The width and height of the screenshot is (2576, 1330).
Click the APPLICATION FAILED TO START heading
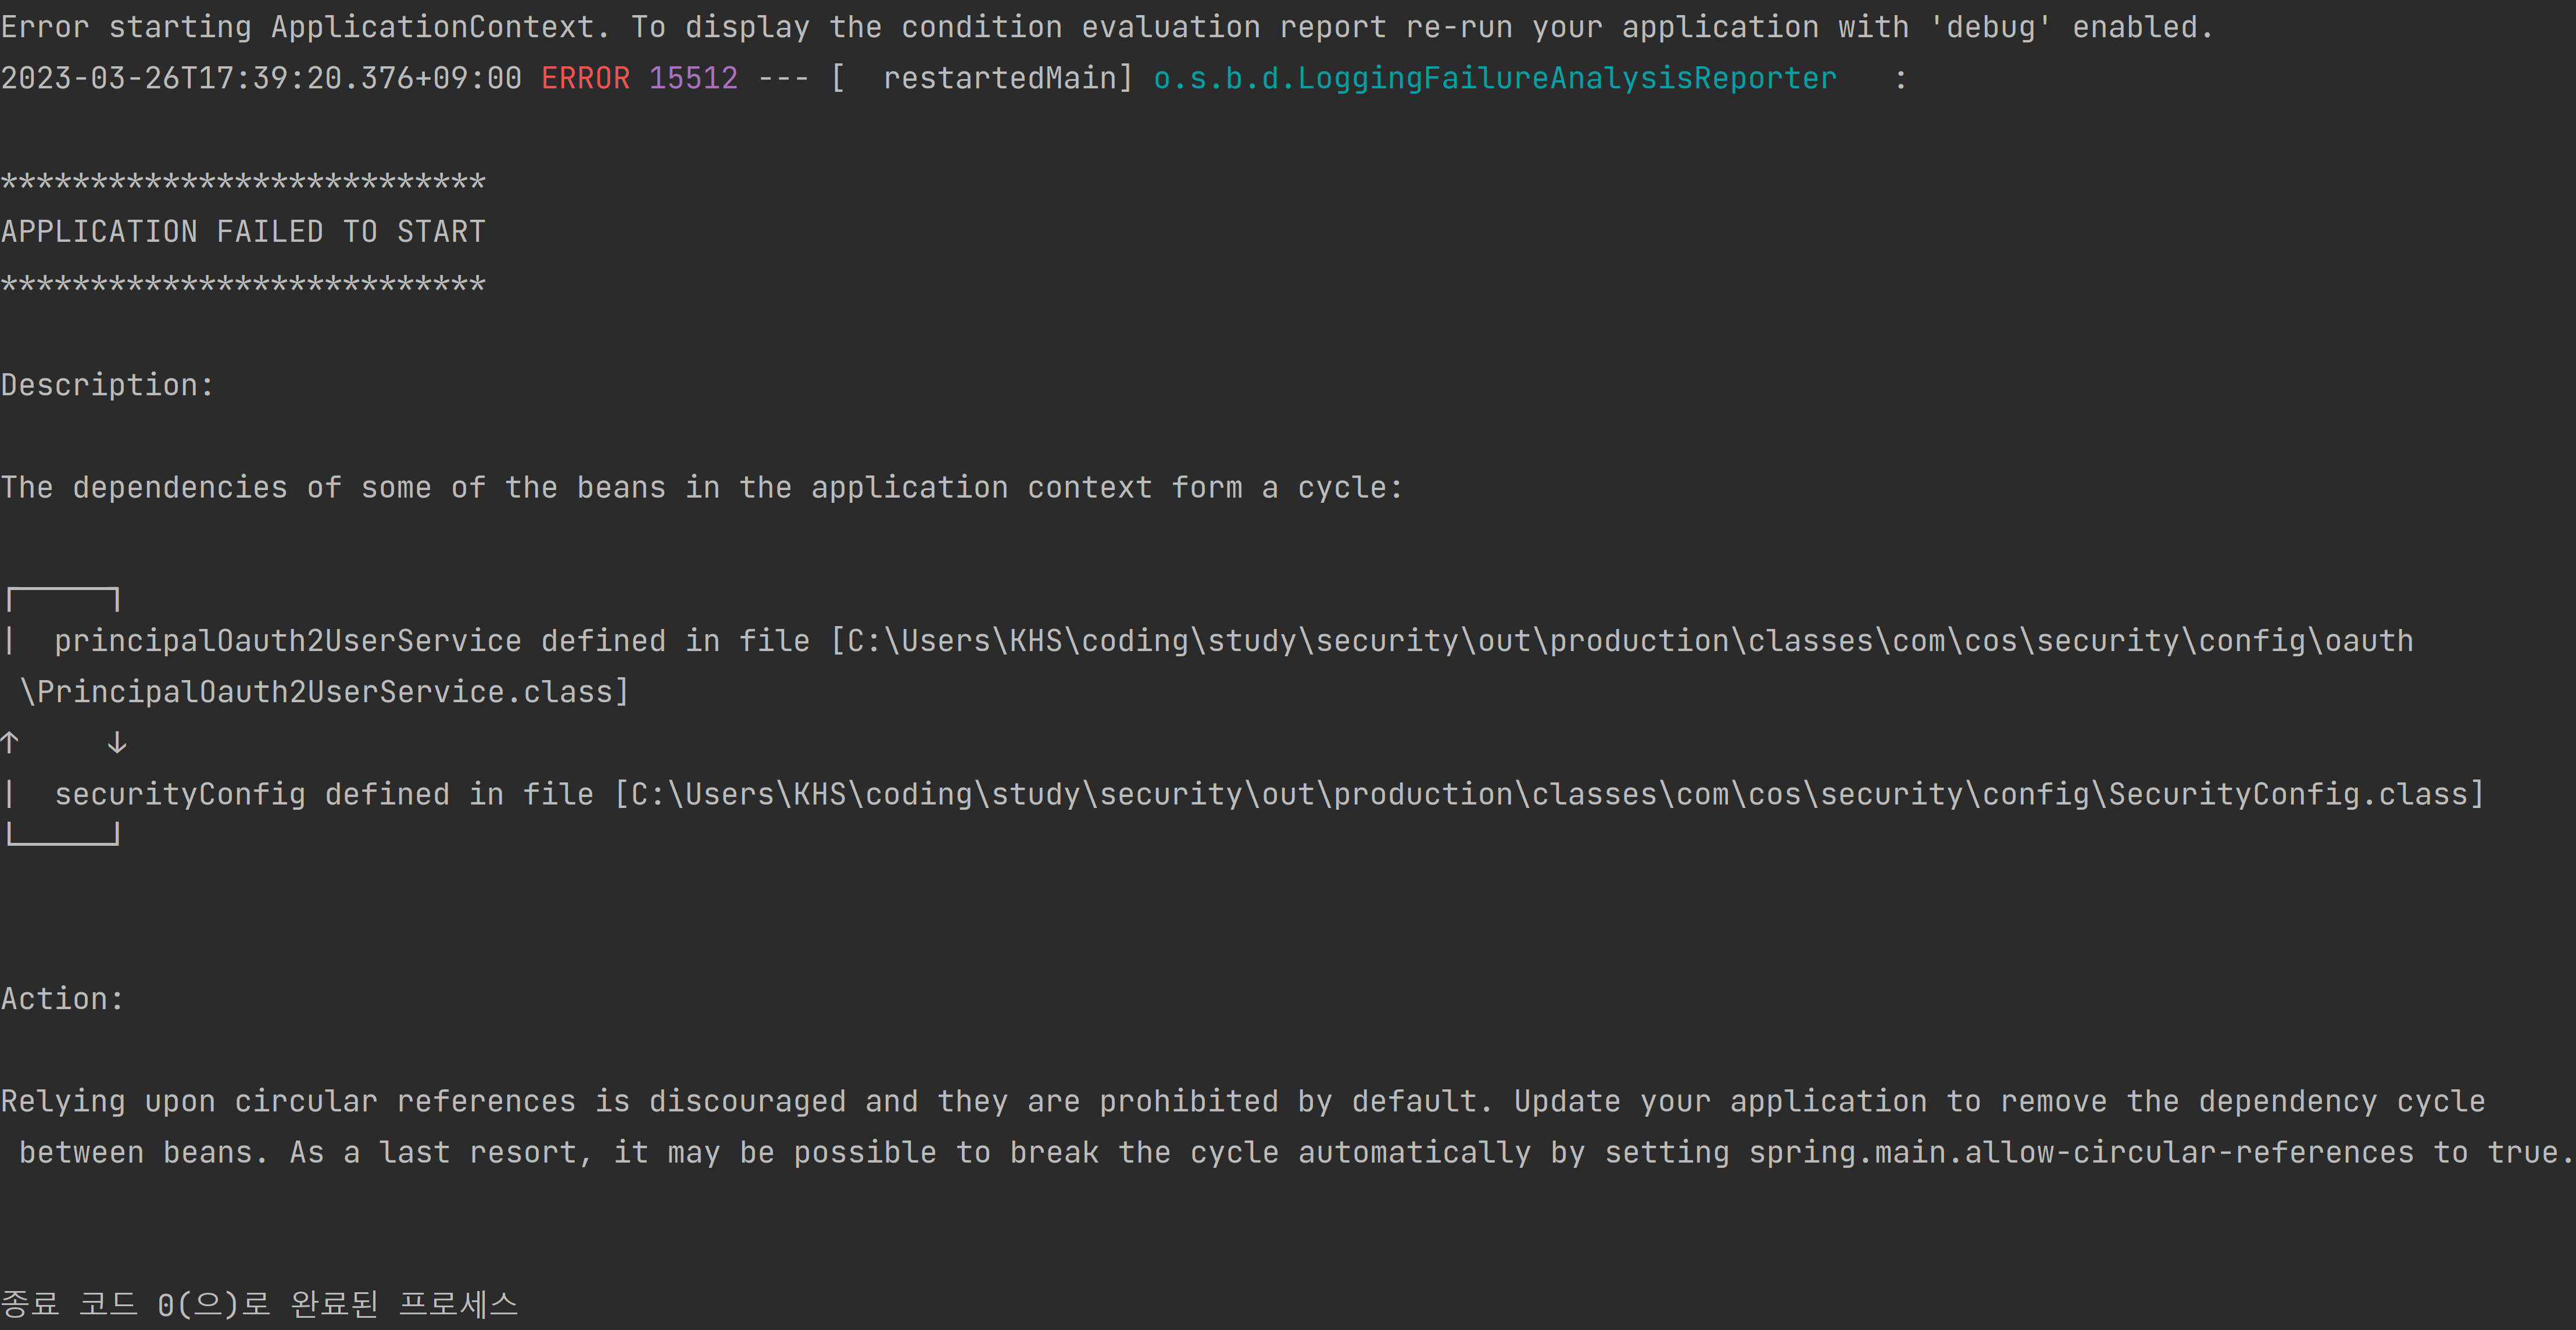point(243,232)
